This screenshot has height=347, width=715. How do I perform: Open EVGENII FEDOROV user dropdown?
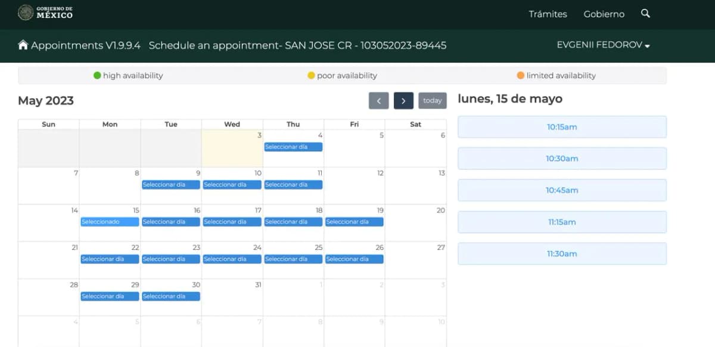pos(603,45)
